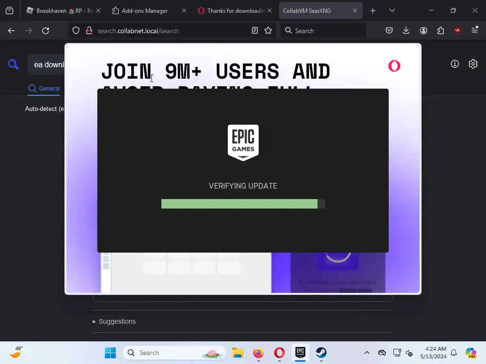Open the clock showing 4:24 AM

coord(433,353)
